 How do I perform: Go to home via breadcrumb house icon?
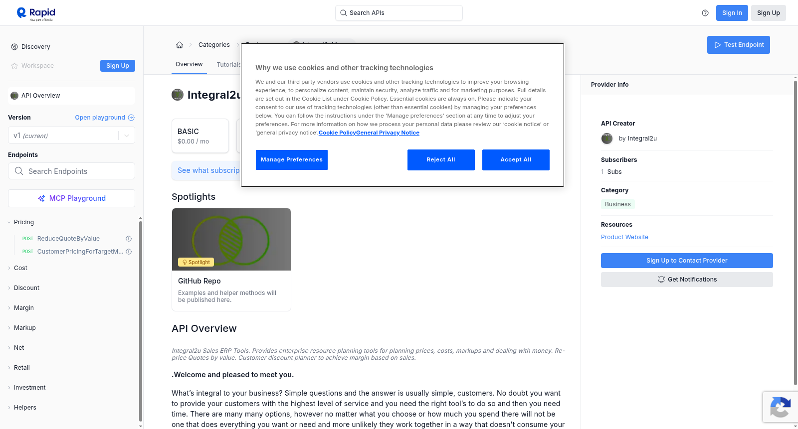tap(180, 45)
